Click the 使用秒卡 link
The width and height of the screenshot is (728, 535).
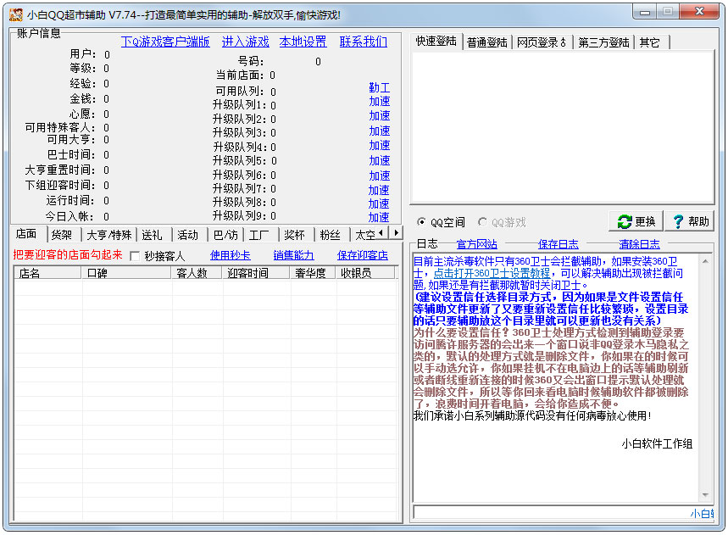[231, 255]
